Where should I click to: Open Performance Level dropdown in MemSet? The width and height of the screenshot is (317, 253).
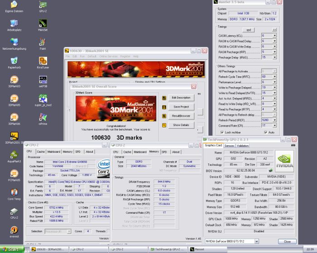(x=274, y=82)
